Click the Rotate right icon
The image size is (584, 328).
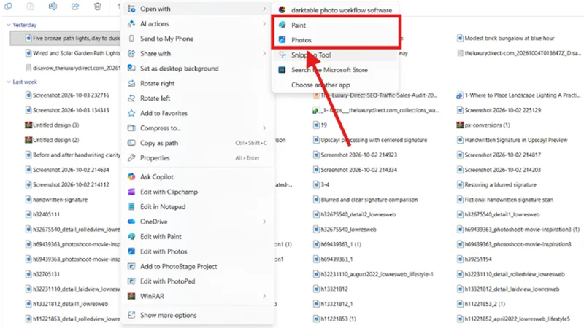131,83
